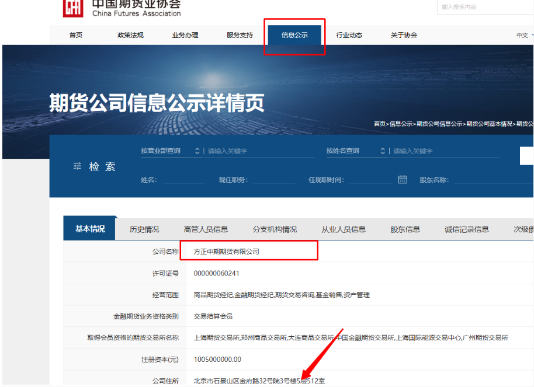Focus the 营业部 keyword input field

(x=260, y=151)
